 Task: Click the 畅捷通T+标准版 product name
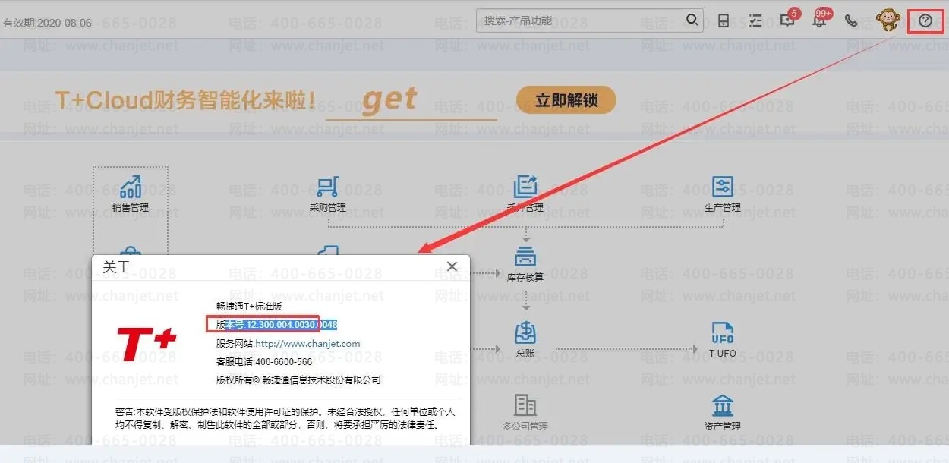point(249,307)
